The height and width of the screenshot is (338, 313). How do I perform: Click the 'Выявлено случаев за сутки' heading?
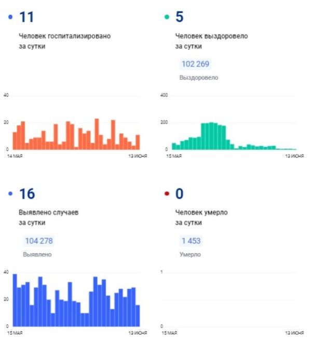tap(49, 217)
